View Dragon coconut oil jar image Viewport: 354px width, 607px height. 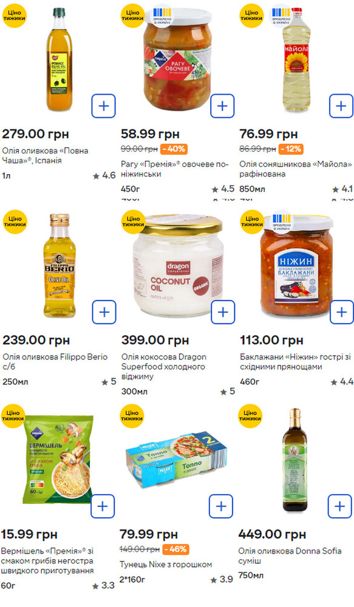pyautogui.click(x=177, y=266)
